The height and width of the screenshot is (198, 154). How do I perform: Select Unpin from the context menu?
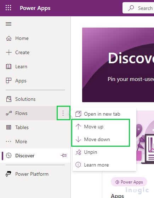[x=104, y=152]
